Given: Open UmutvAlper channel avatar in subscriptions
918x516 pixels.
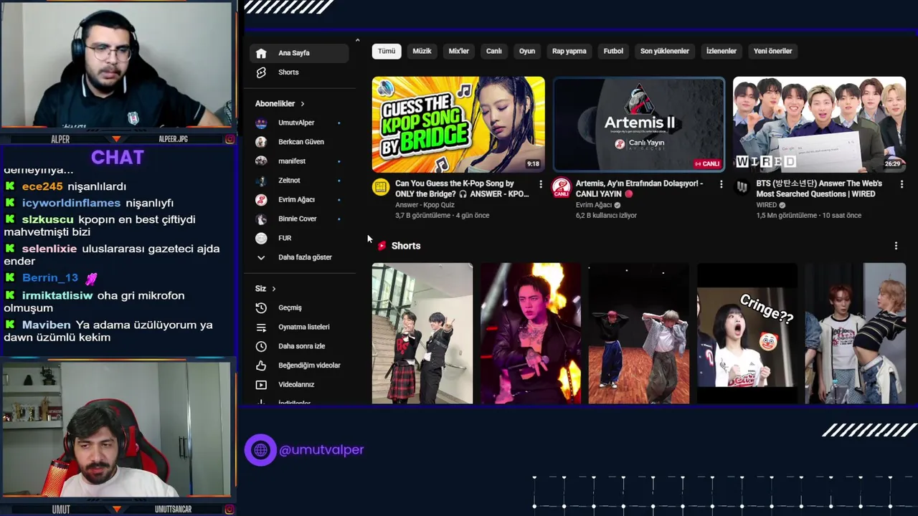Looking at the screenshot, I should pyautogui.click(x=261, y=123).
